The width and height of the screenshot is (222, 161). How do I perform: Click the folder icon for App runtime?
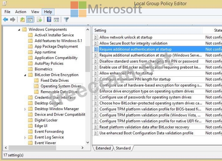click(x=30, y=52)
